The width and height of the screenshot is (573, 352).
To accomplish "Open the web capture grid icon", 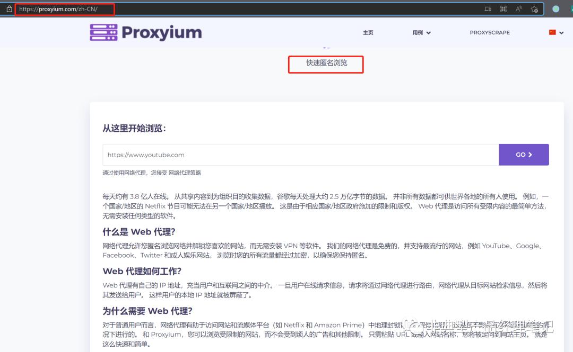I will pos(503,9).
